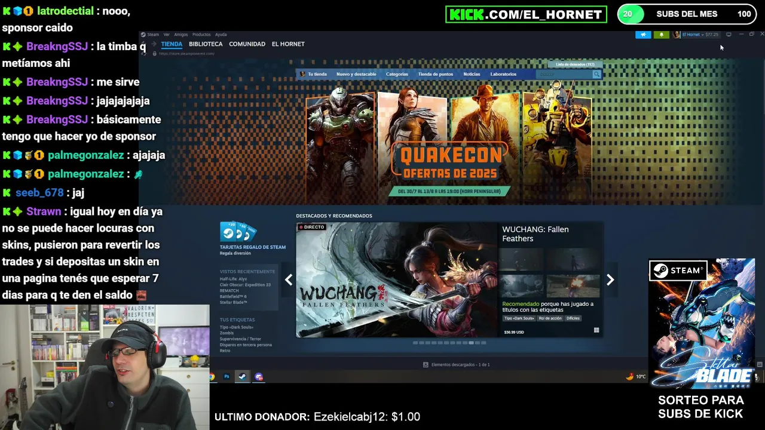Click the Big Picture monitor icon

coord(729,35)
